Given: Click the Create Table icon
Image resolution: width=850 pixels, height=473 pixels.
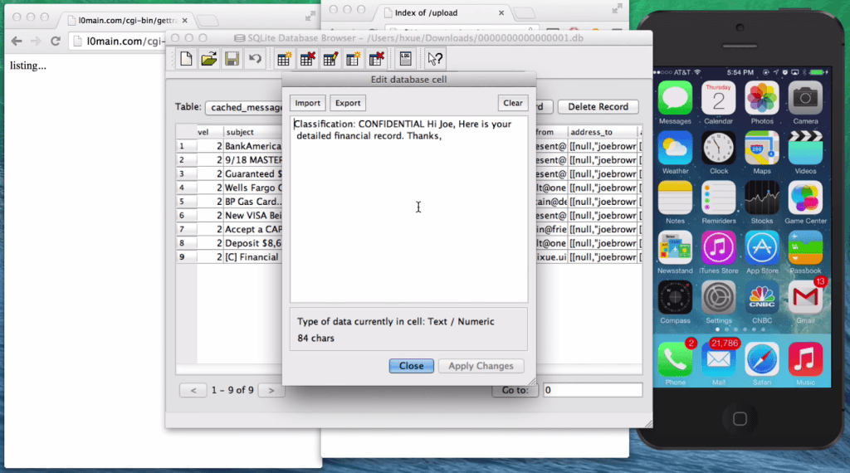Looking at the screenshot, I should [x=284, y=59].
